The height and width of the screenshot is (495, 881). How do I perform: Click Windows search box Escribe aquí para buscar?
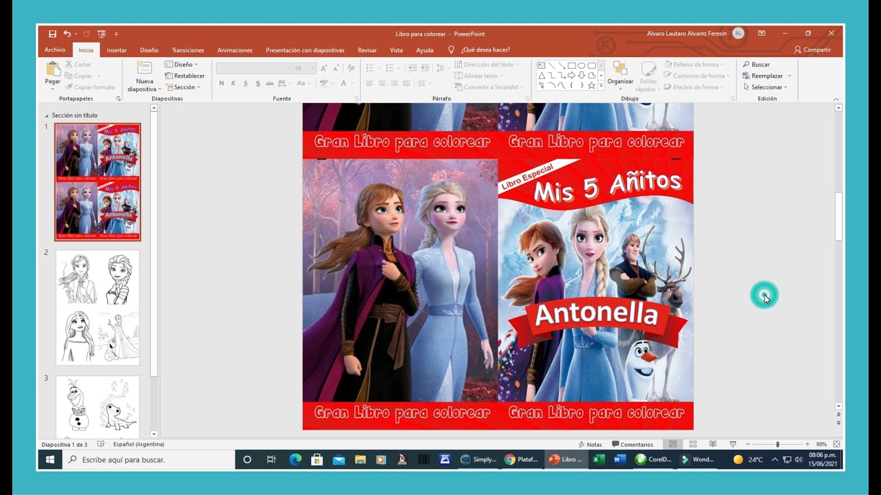(149, 459)
